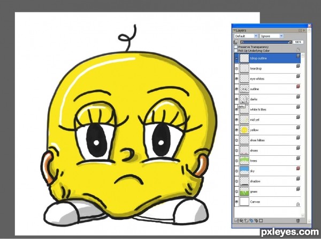Toggle the Pick Up Underlying Color checkbox

[235, 51]
